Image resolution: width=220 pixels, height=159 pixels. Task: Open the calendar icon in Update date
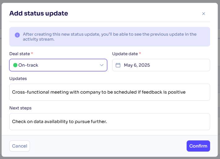[118, 65]
